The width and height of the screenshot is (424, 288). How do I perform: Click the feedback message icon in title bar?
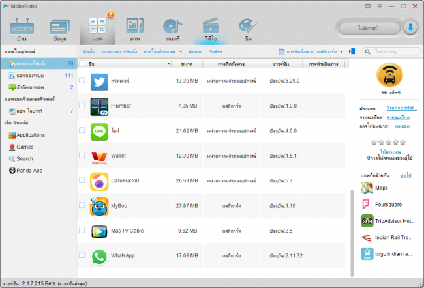tap(367, 6)
